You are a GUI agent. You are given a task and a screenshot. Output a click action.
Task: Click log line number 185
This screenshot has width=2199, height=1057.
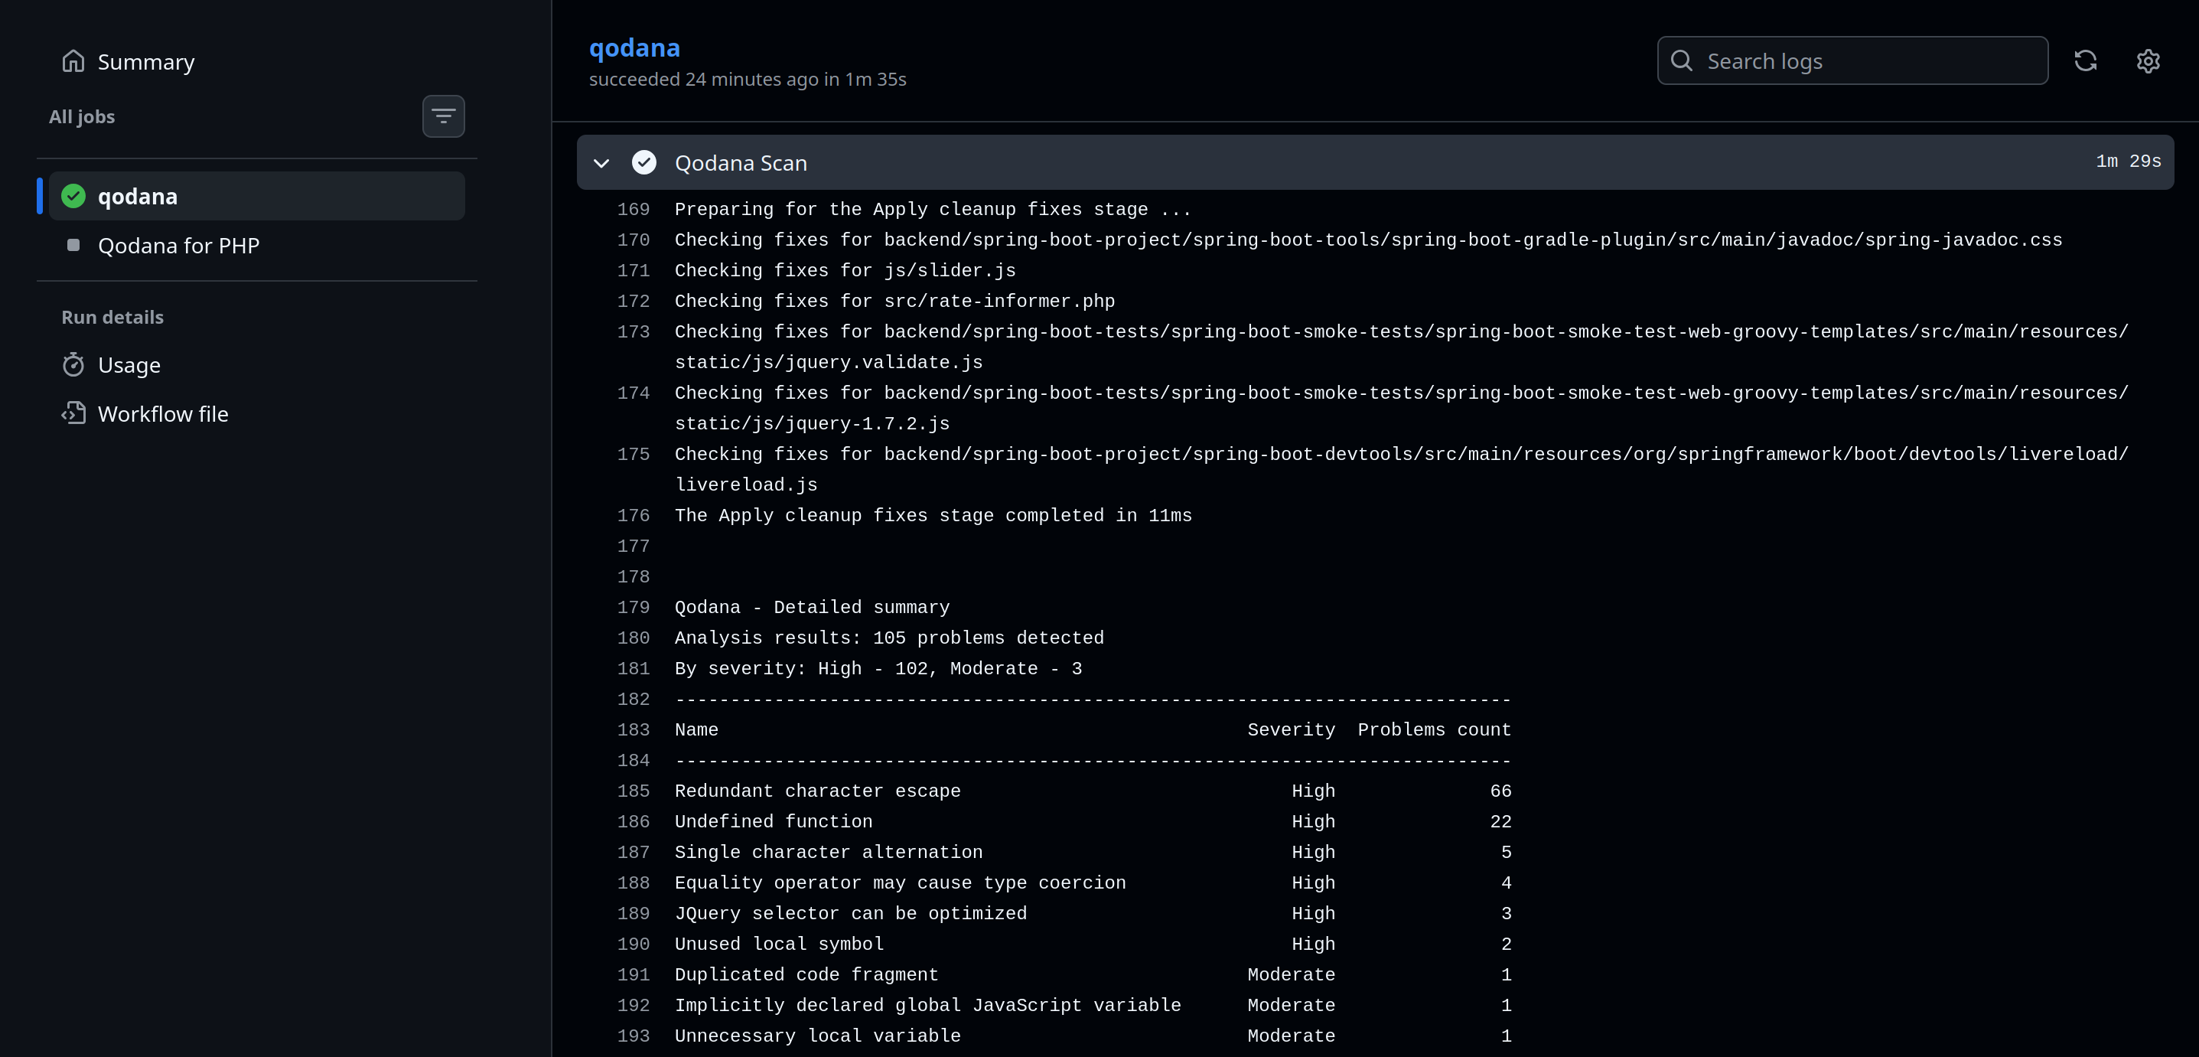click(x=633, y=791)
